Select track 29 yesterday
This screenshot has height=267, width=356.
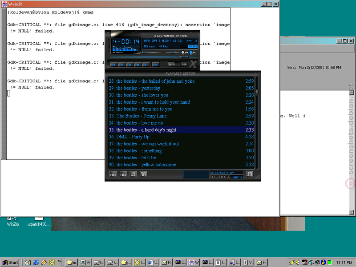pos(181,88)
